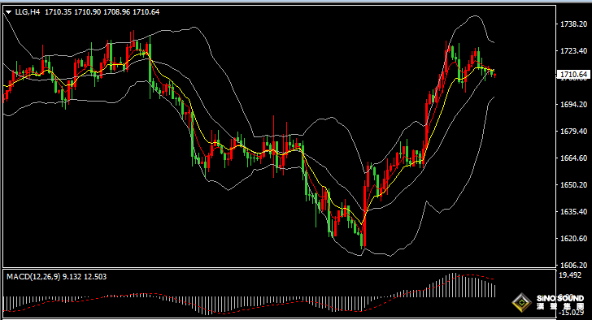Click the 1694.20 price axis label
The height and width of the screenshot is (320, 592).
573,105
